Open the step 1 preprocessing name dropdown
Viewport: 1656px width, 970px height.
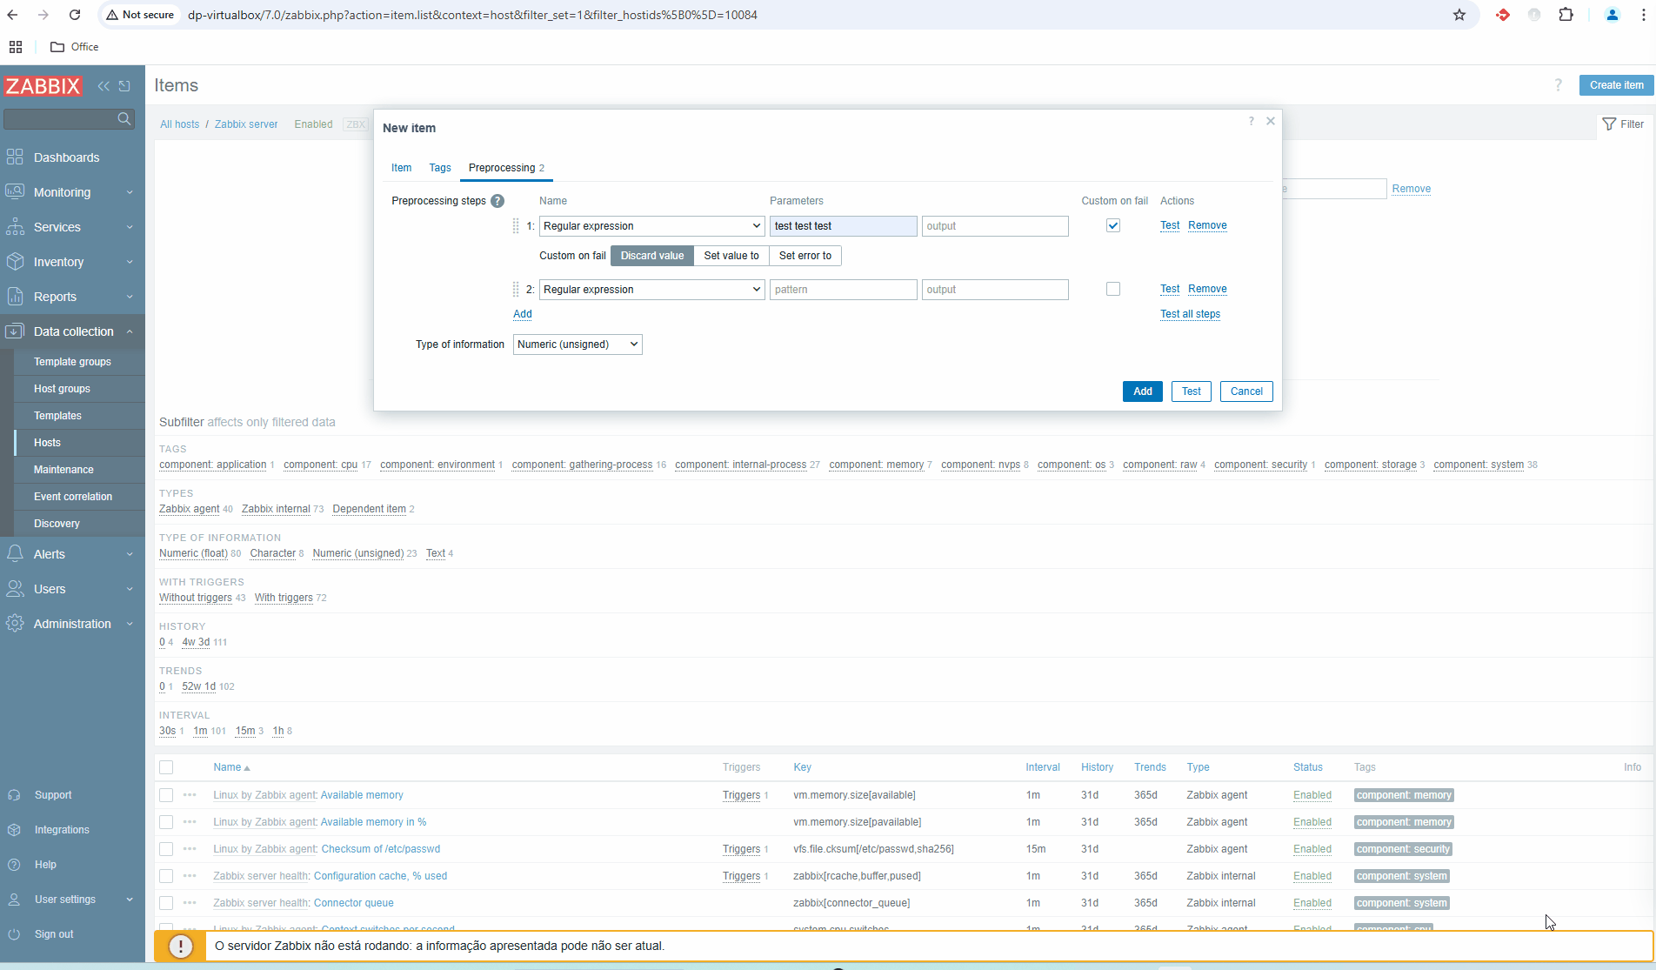tap(651, 226)
